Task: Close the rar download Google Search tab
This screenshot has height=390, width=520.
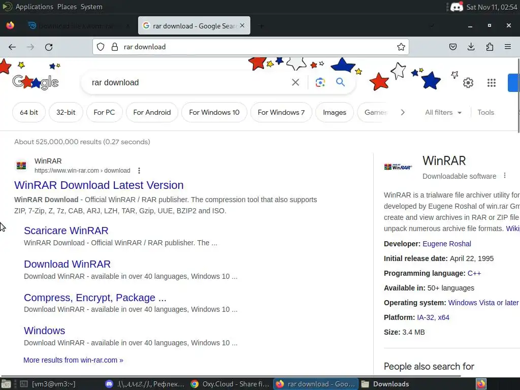Action: point(242,25)
